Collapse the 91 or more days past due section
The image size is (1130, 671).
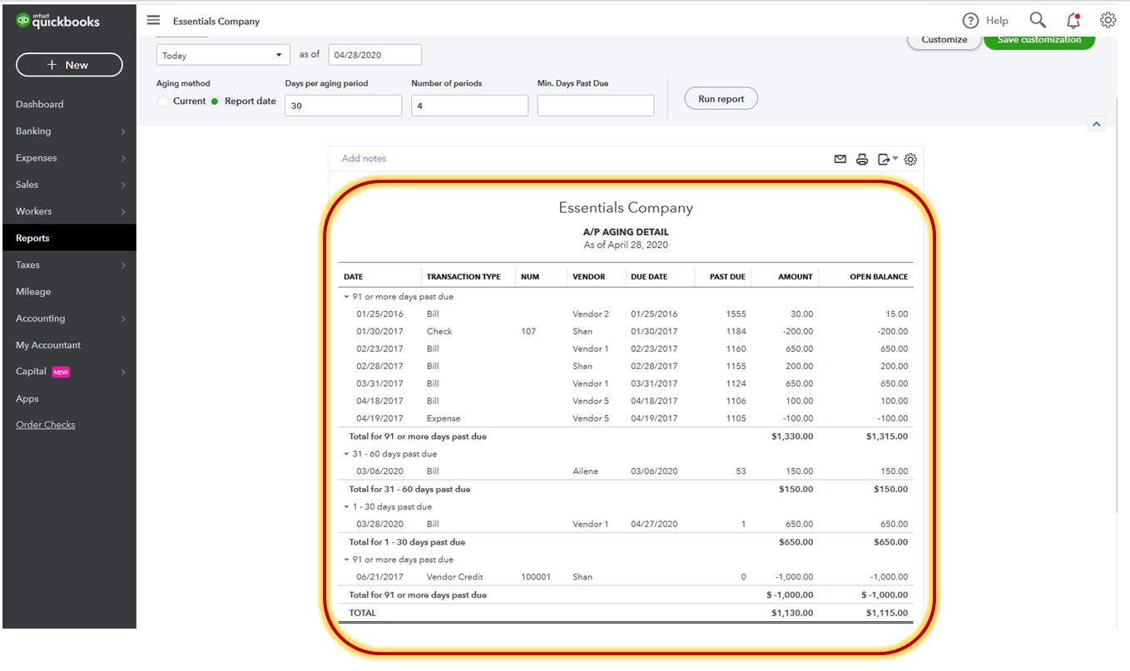click(x=344, y=296)
